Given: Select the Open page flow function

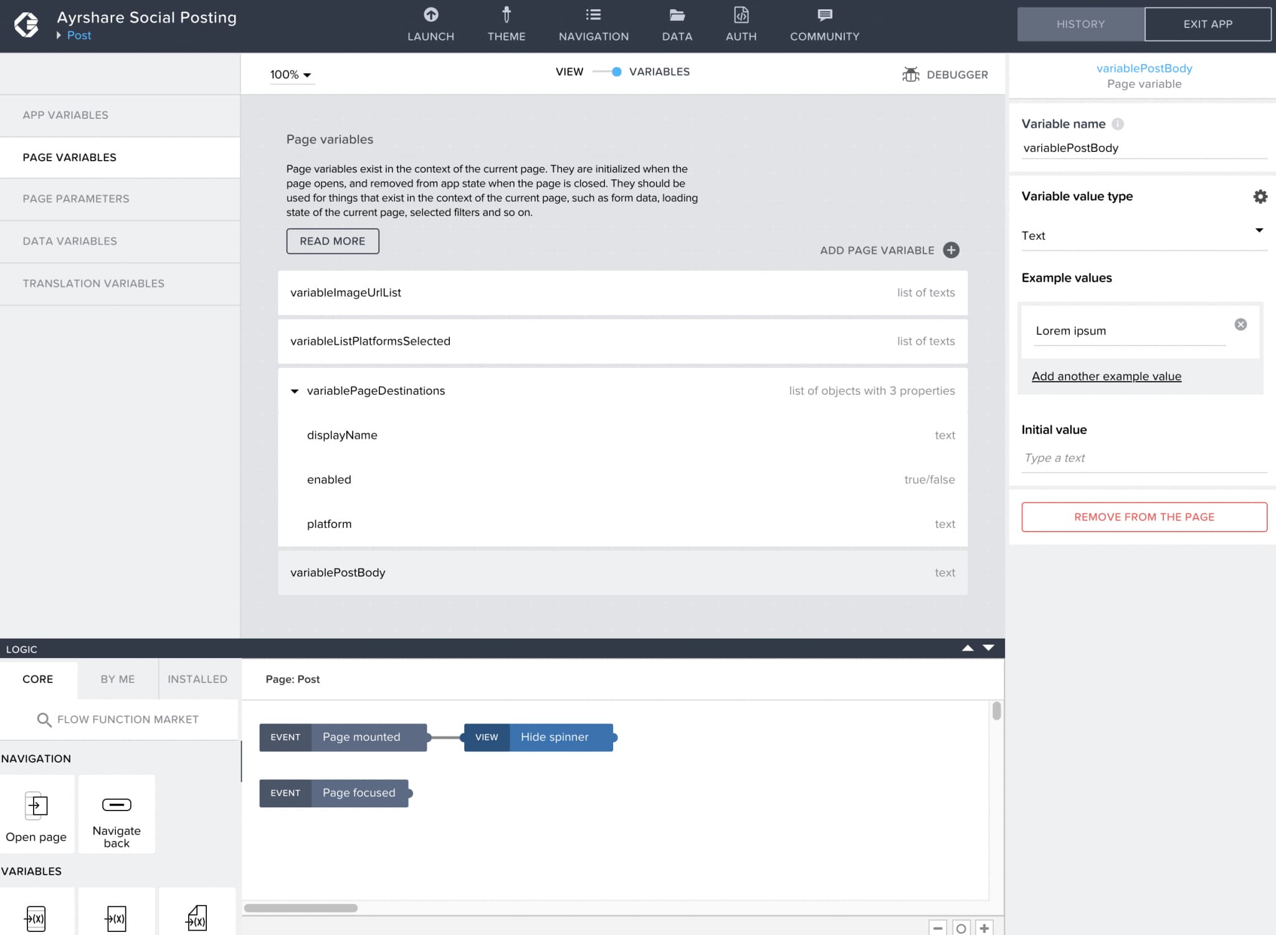Looking at the screenshot, I should click(x=37, y=814).
